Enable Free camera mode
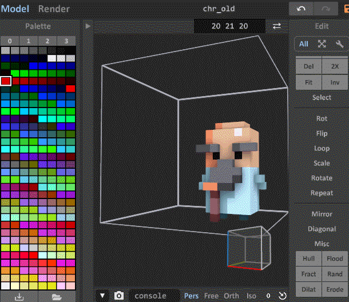This screenshot has height=302, width=349. (211, 296)
